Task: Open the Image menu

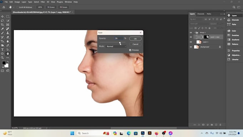Action: (17, 2)
